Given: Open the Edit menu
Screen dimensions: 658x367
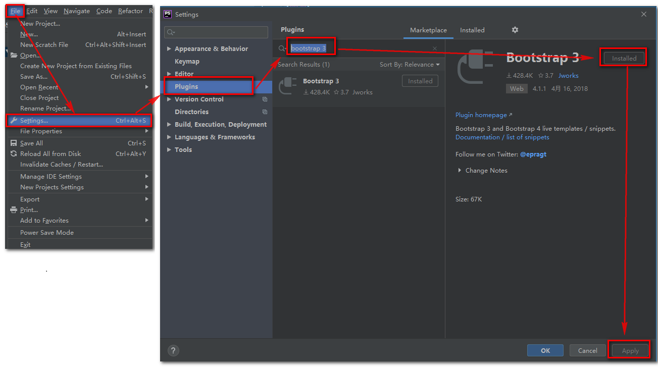Looking at the screenshot, I should pyautogui.click(x=32, y=11).
